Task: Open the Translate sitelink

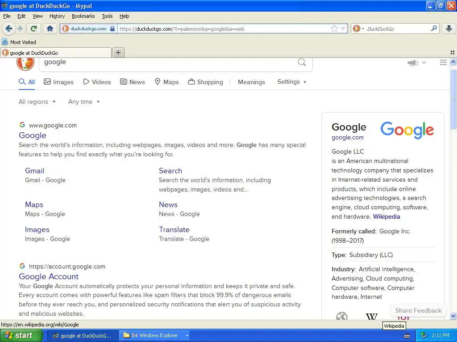Action: pos(174,229)
